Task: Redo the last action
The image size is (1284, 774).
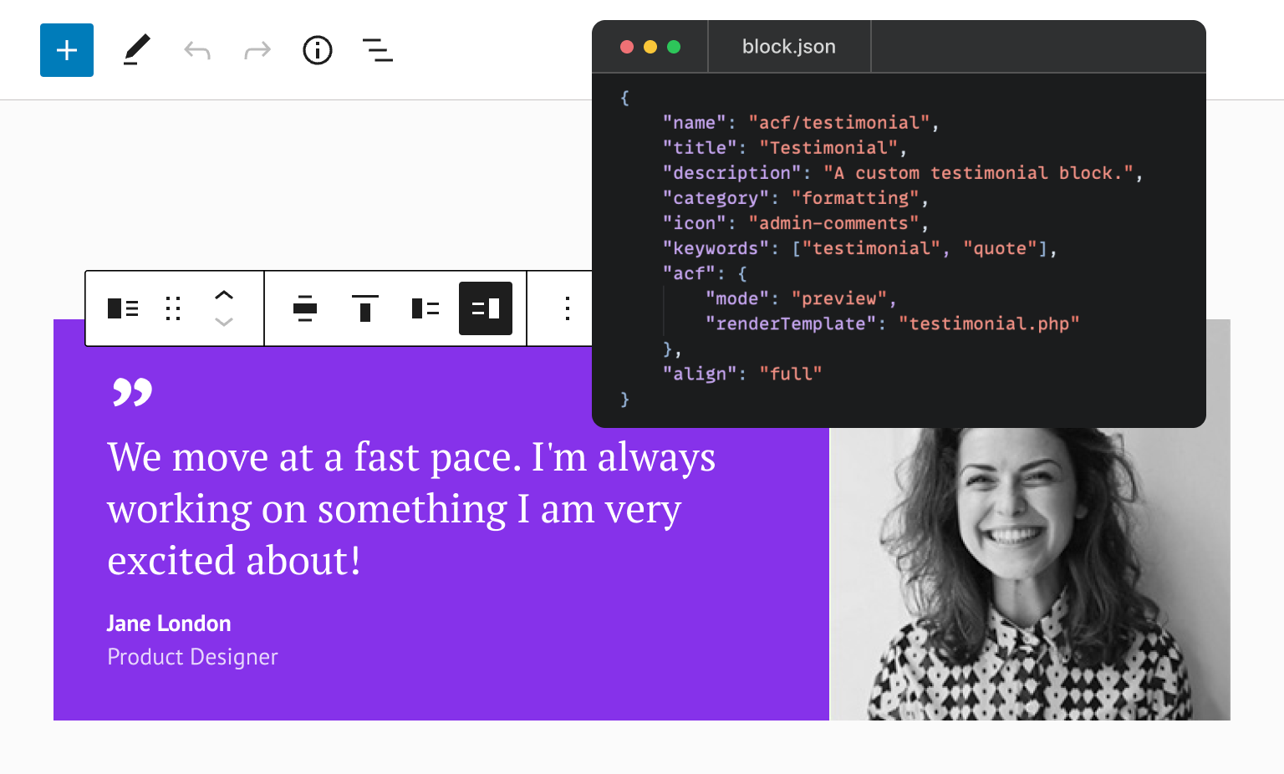Action: 257,50
